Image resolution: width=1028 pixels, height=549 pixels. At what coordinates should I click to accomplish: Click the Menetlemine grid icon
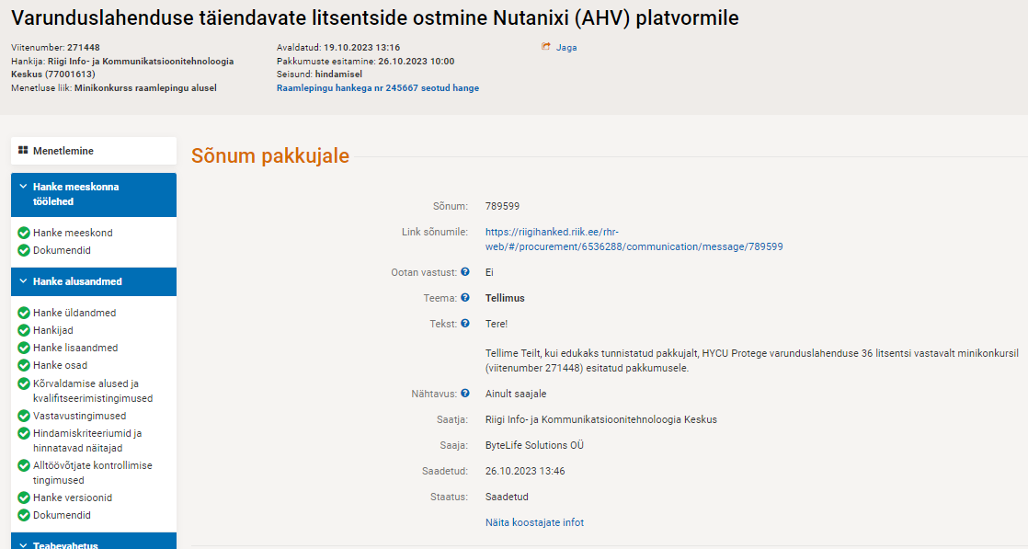[x=23, y=150]
